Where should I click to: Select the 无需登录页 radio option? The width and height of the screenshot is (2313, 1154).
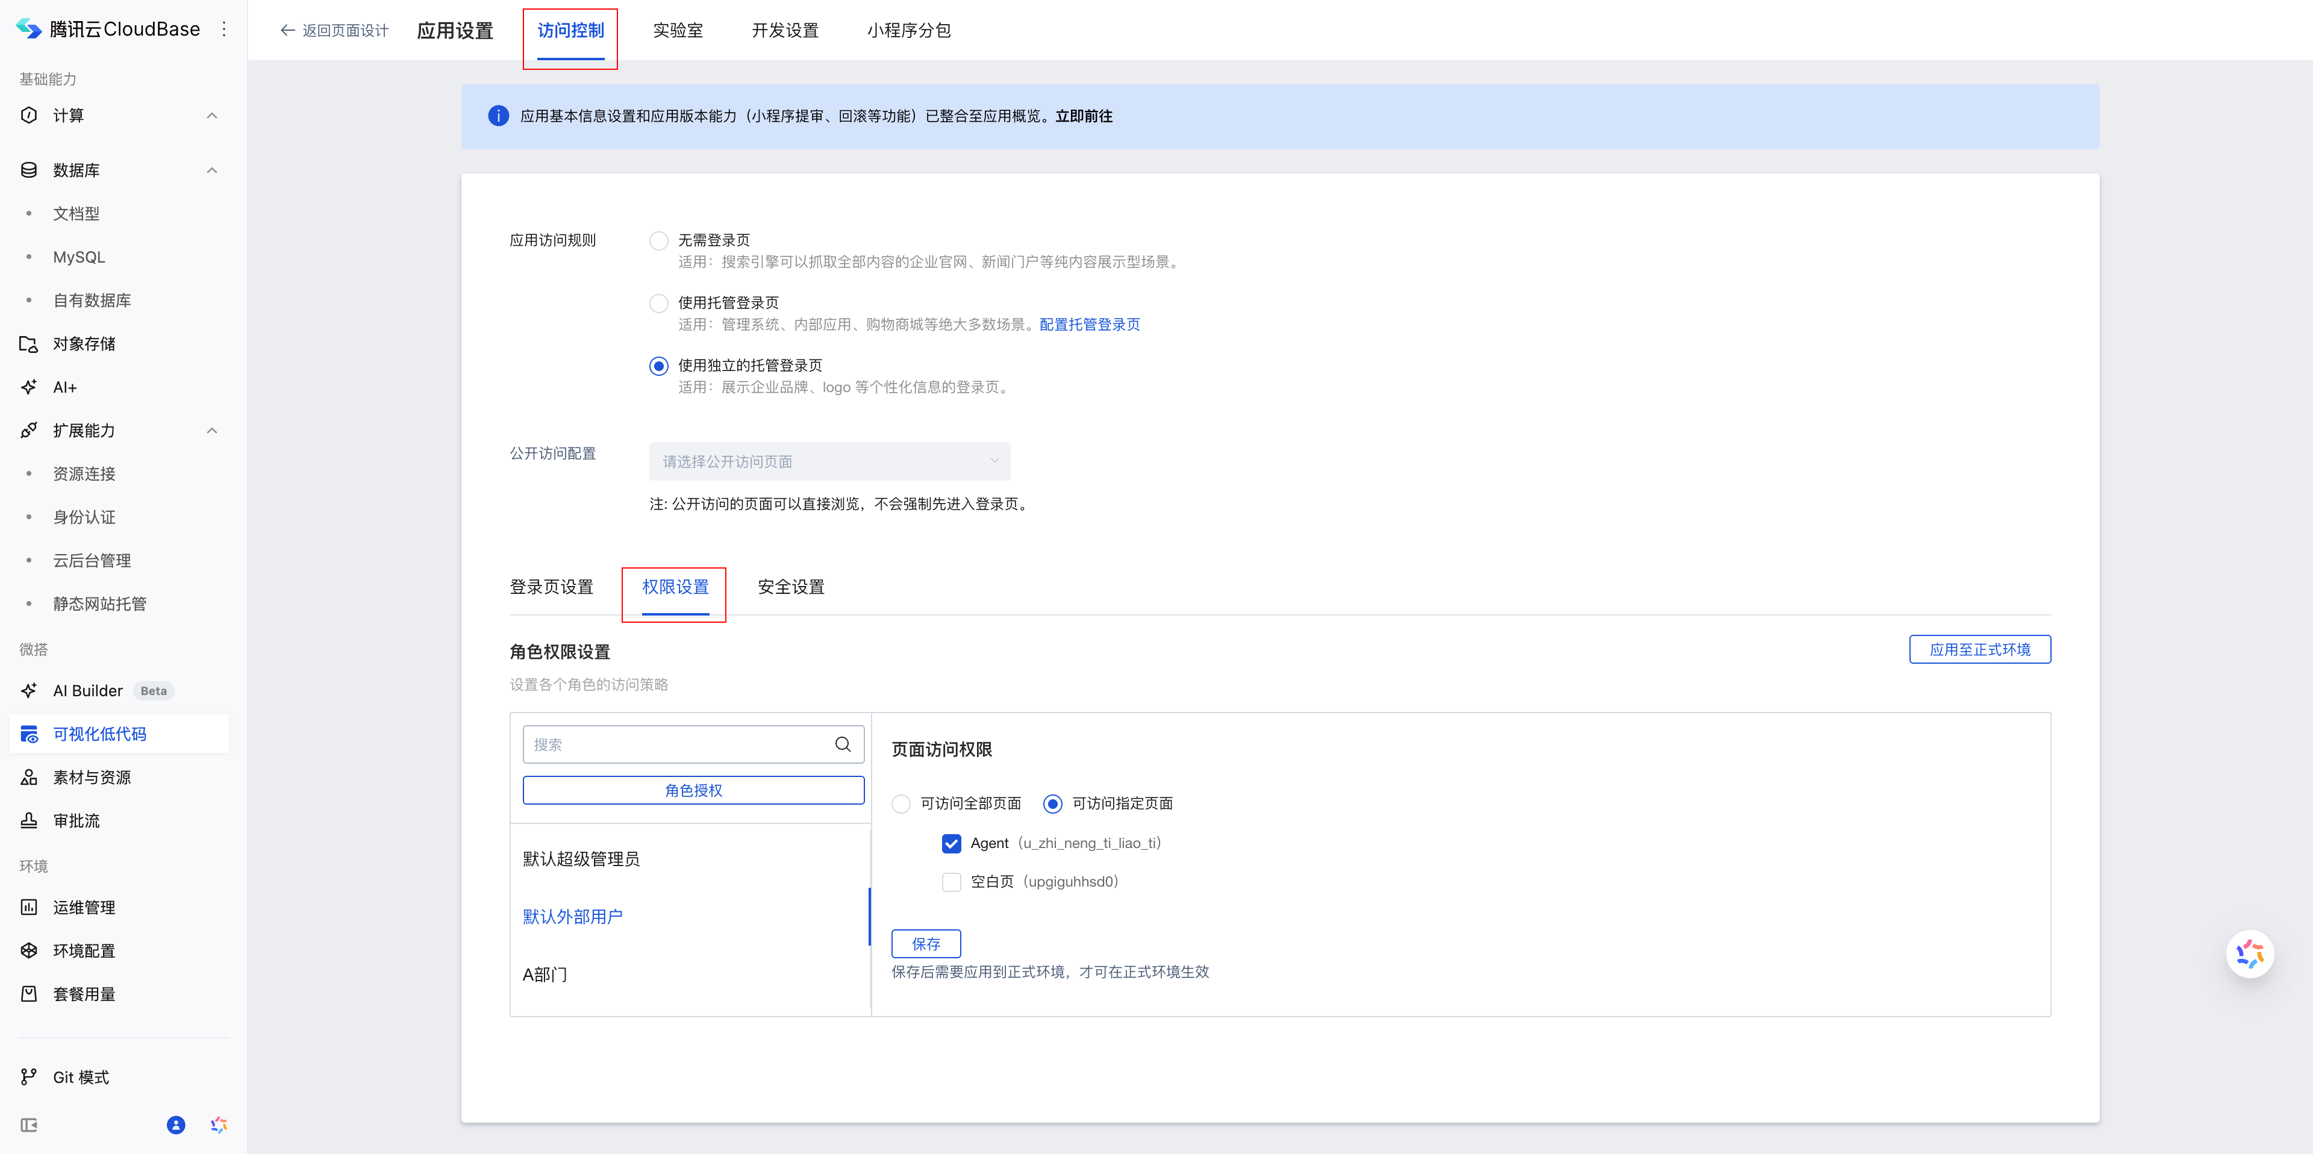click(x=658, y=241)
